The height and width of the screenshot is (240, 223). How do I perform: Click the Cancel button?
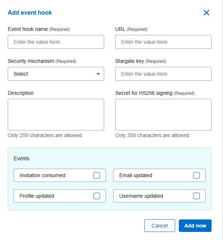tap(160, 226)
